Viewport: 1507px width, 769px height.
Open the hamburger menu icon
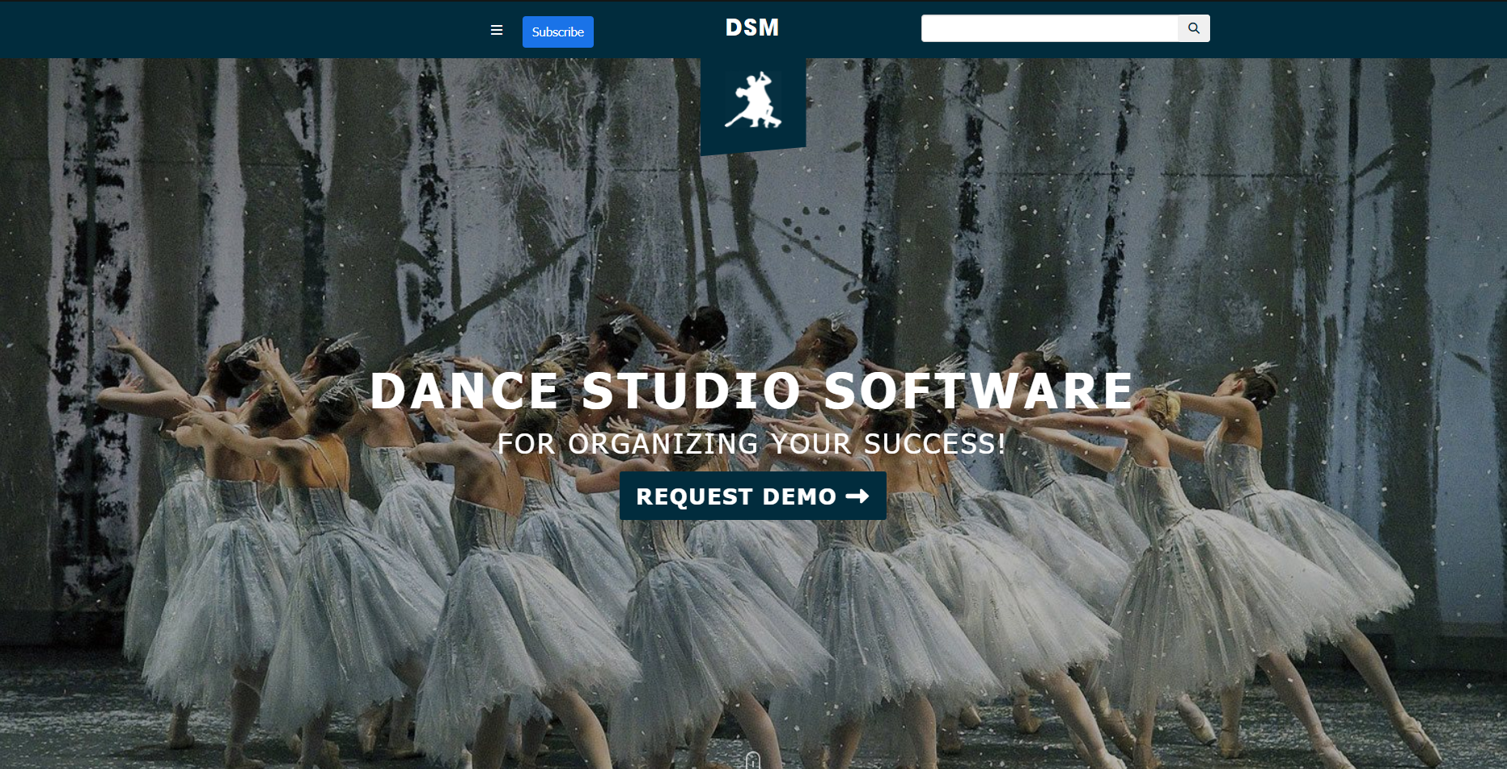click(497, 31)
